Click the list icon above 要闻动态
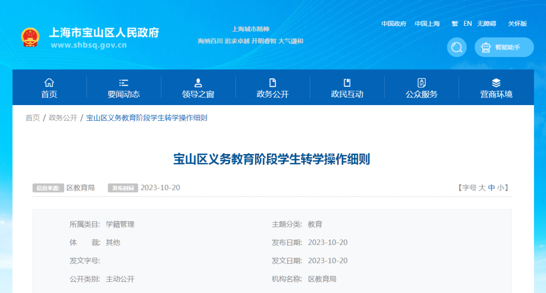 coord(123,83)
